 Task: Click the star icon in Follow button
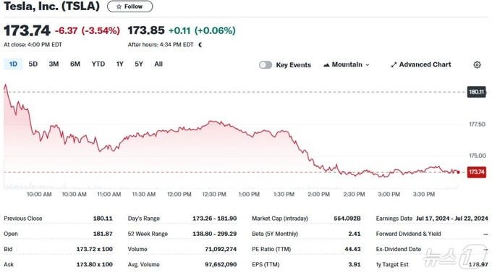[119, 7]
